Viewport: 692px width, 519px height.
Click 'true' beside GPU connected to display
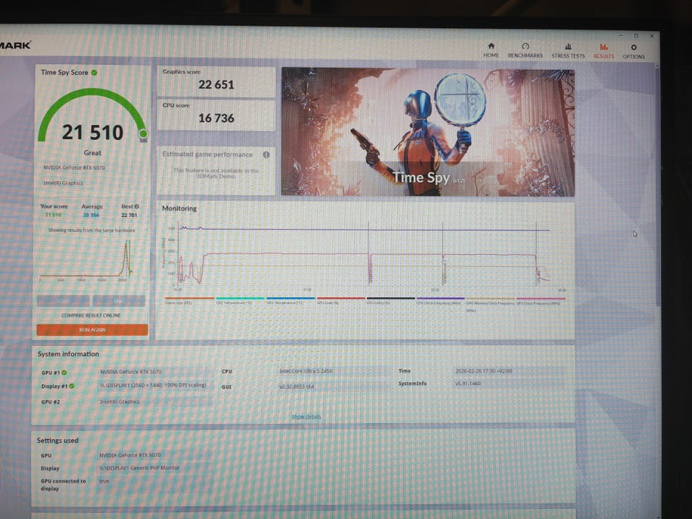coord(104,481)
